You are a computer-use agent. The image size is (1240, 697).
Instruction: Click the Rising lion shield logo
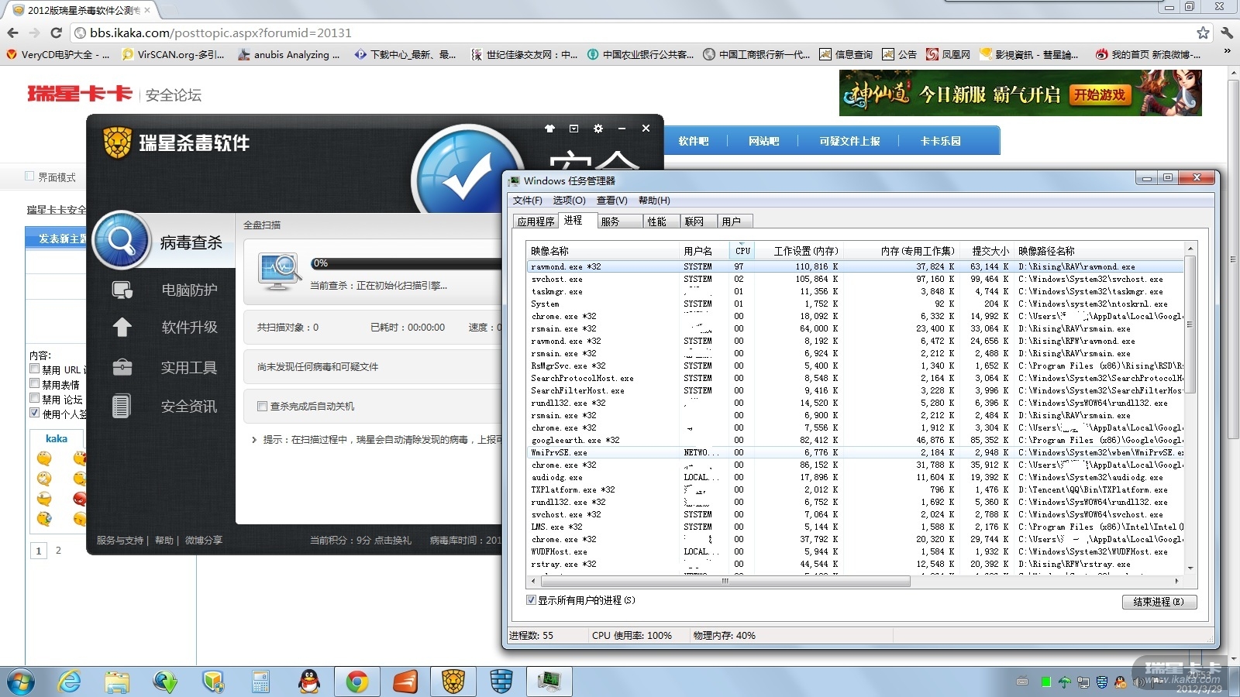[x=117, y=142]
